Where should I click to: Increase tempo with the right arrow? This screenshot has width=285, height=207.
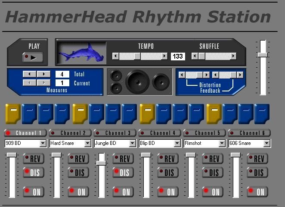point(164,56)
